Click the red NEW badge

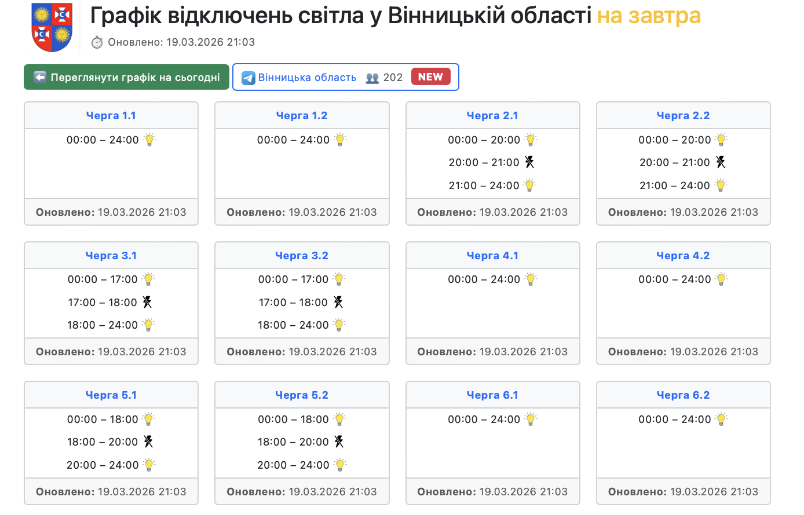coord(430,77)
